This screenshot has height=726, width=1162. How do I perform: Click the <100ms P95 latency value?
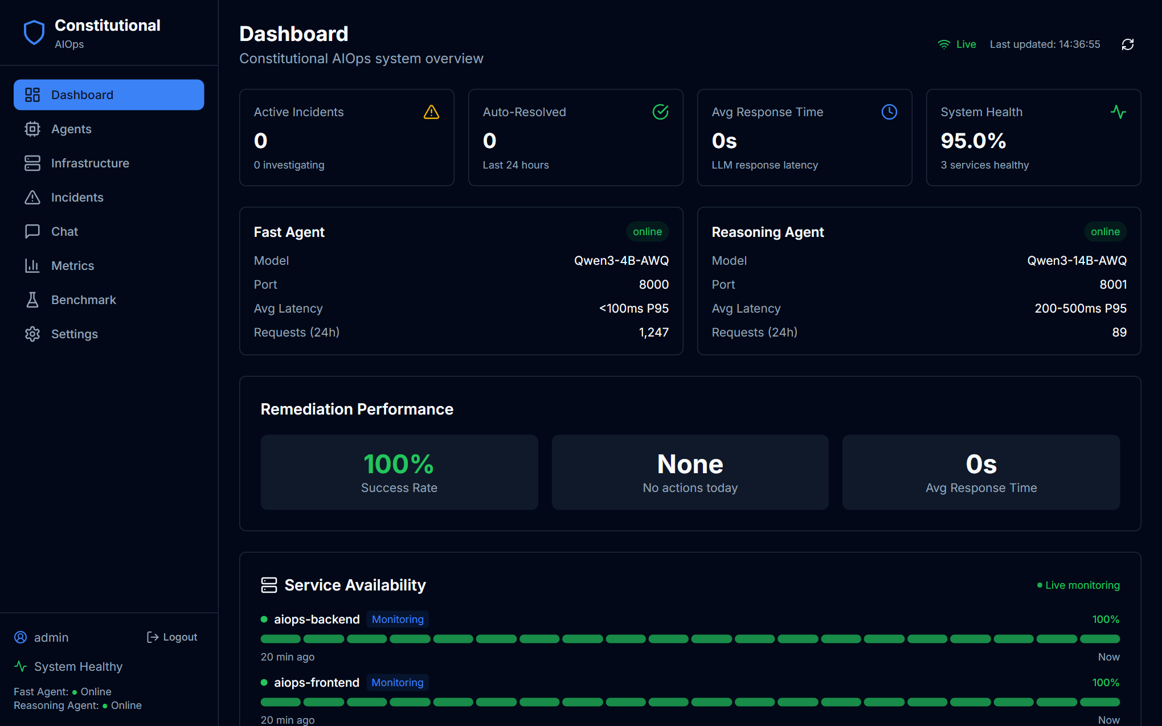point(634,308)
